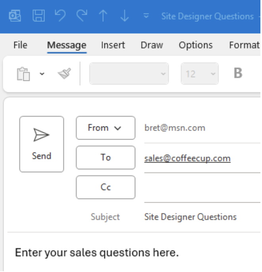Screen dimensions: 262x272
Task: Click the window title Site Designer Questions
Action: point(208,16)
